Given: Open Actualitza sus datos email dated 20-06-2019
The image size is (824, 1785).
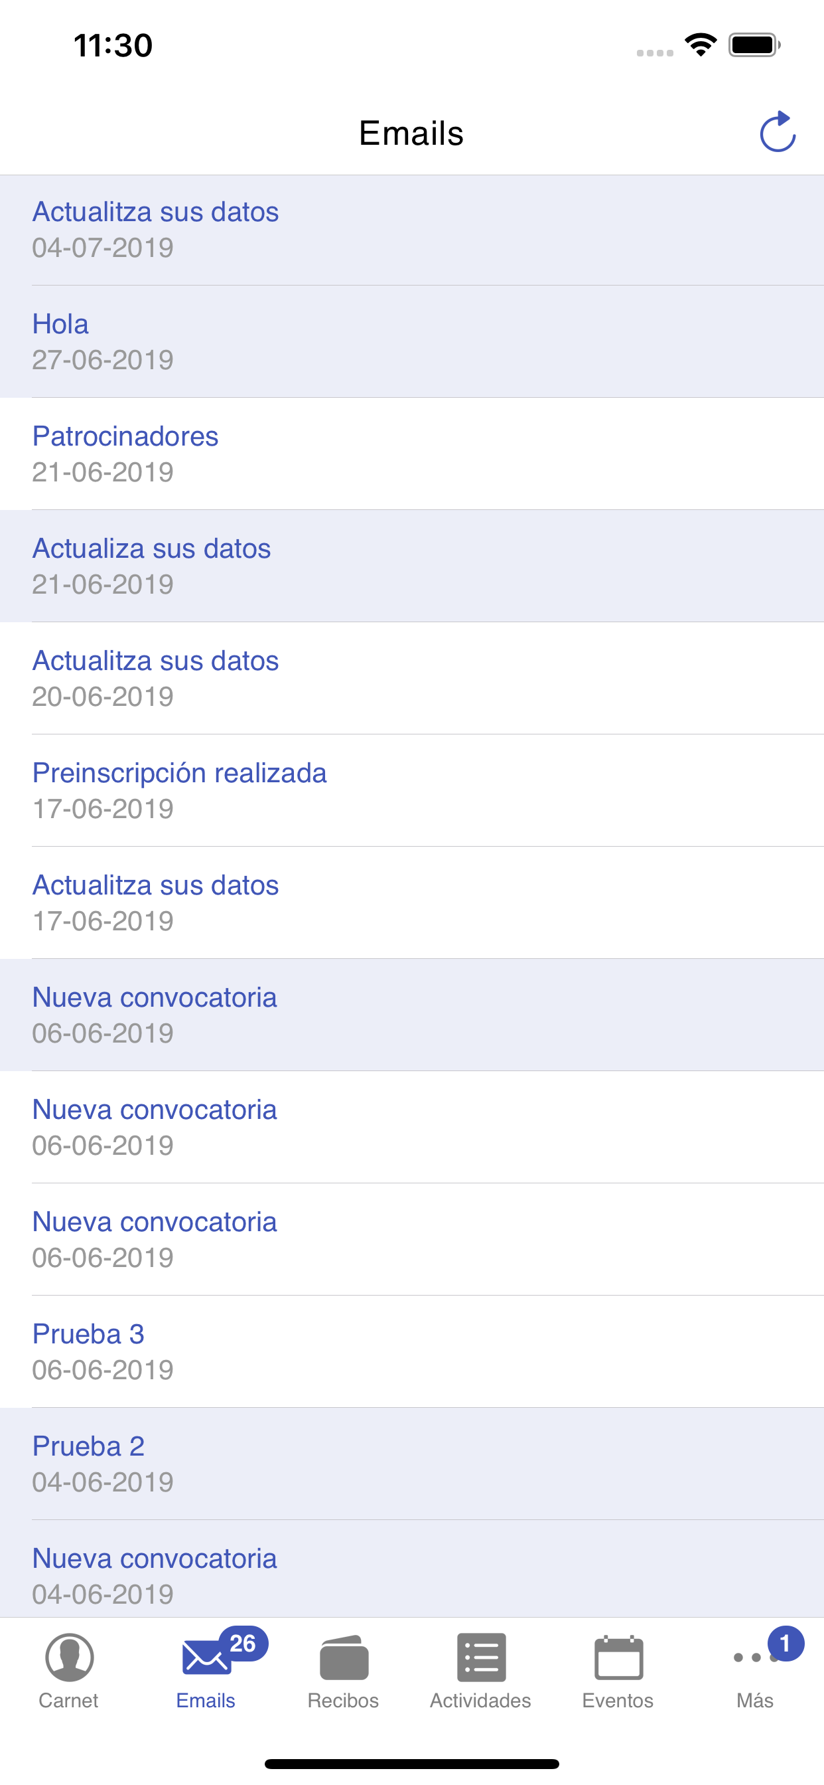Looking at the screenshot, I should coord(412,679).
